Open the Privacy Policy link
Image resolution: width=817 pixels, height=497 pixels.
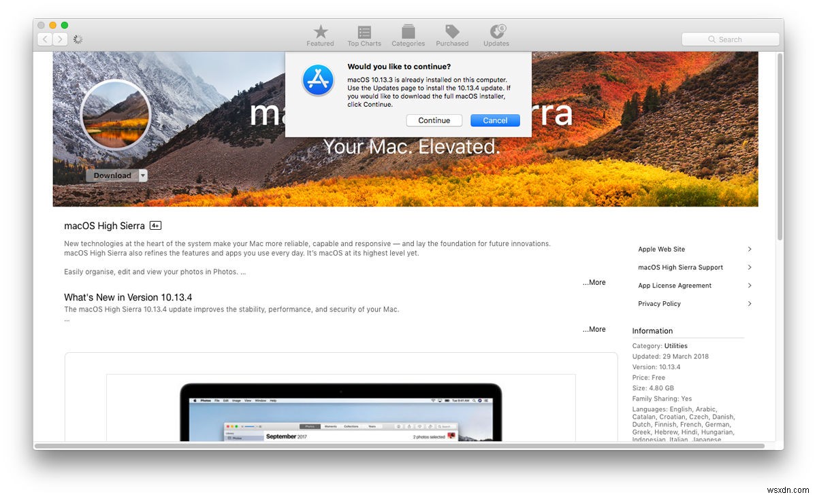click(659, 304)
